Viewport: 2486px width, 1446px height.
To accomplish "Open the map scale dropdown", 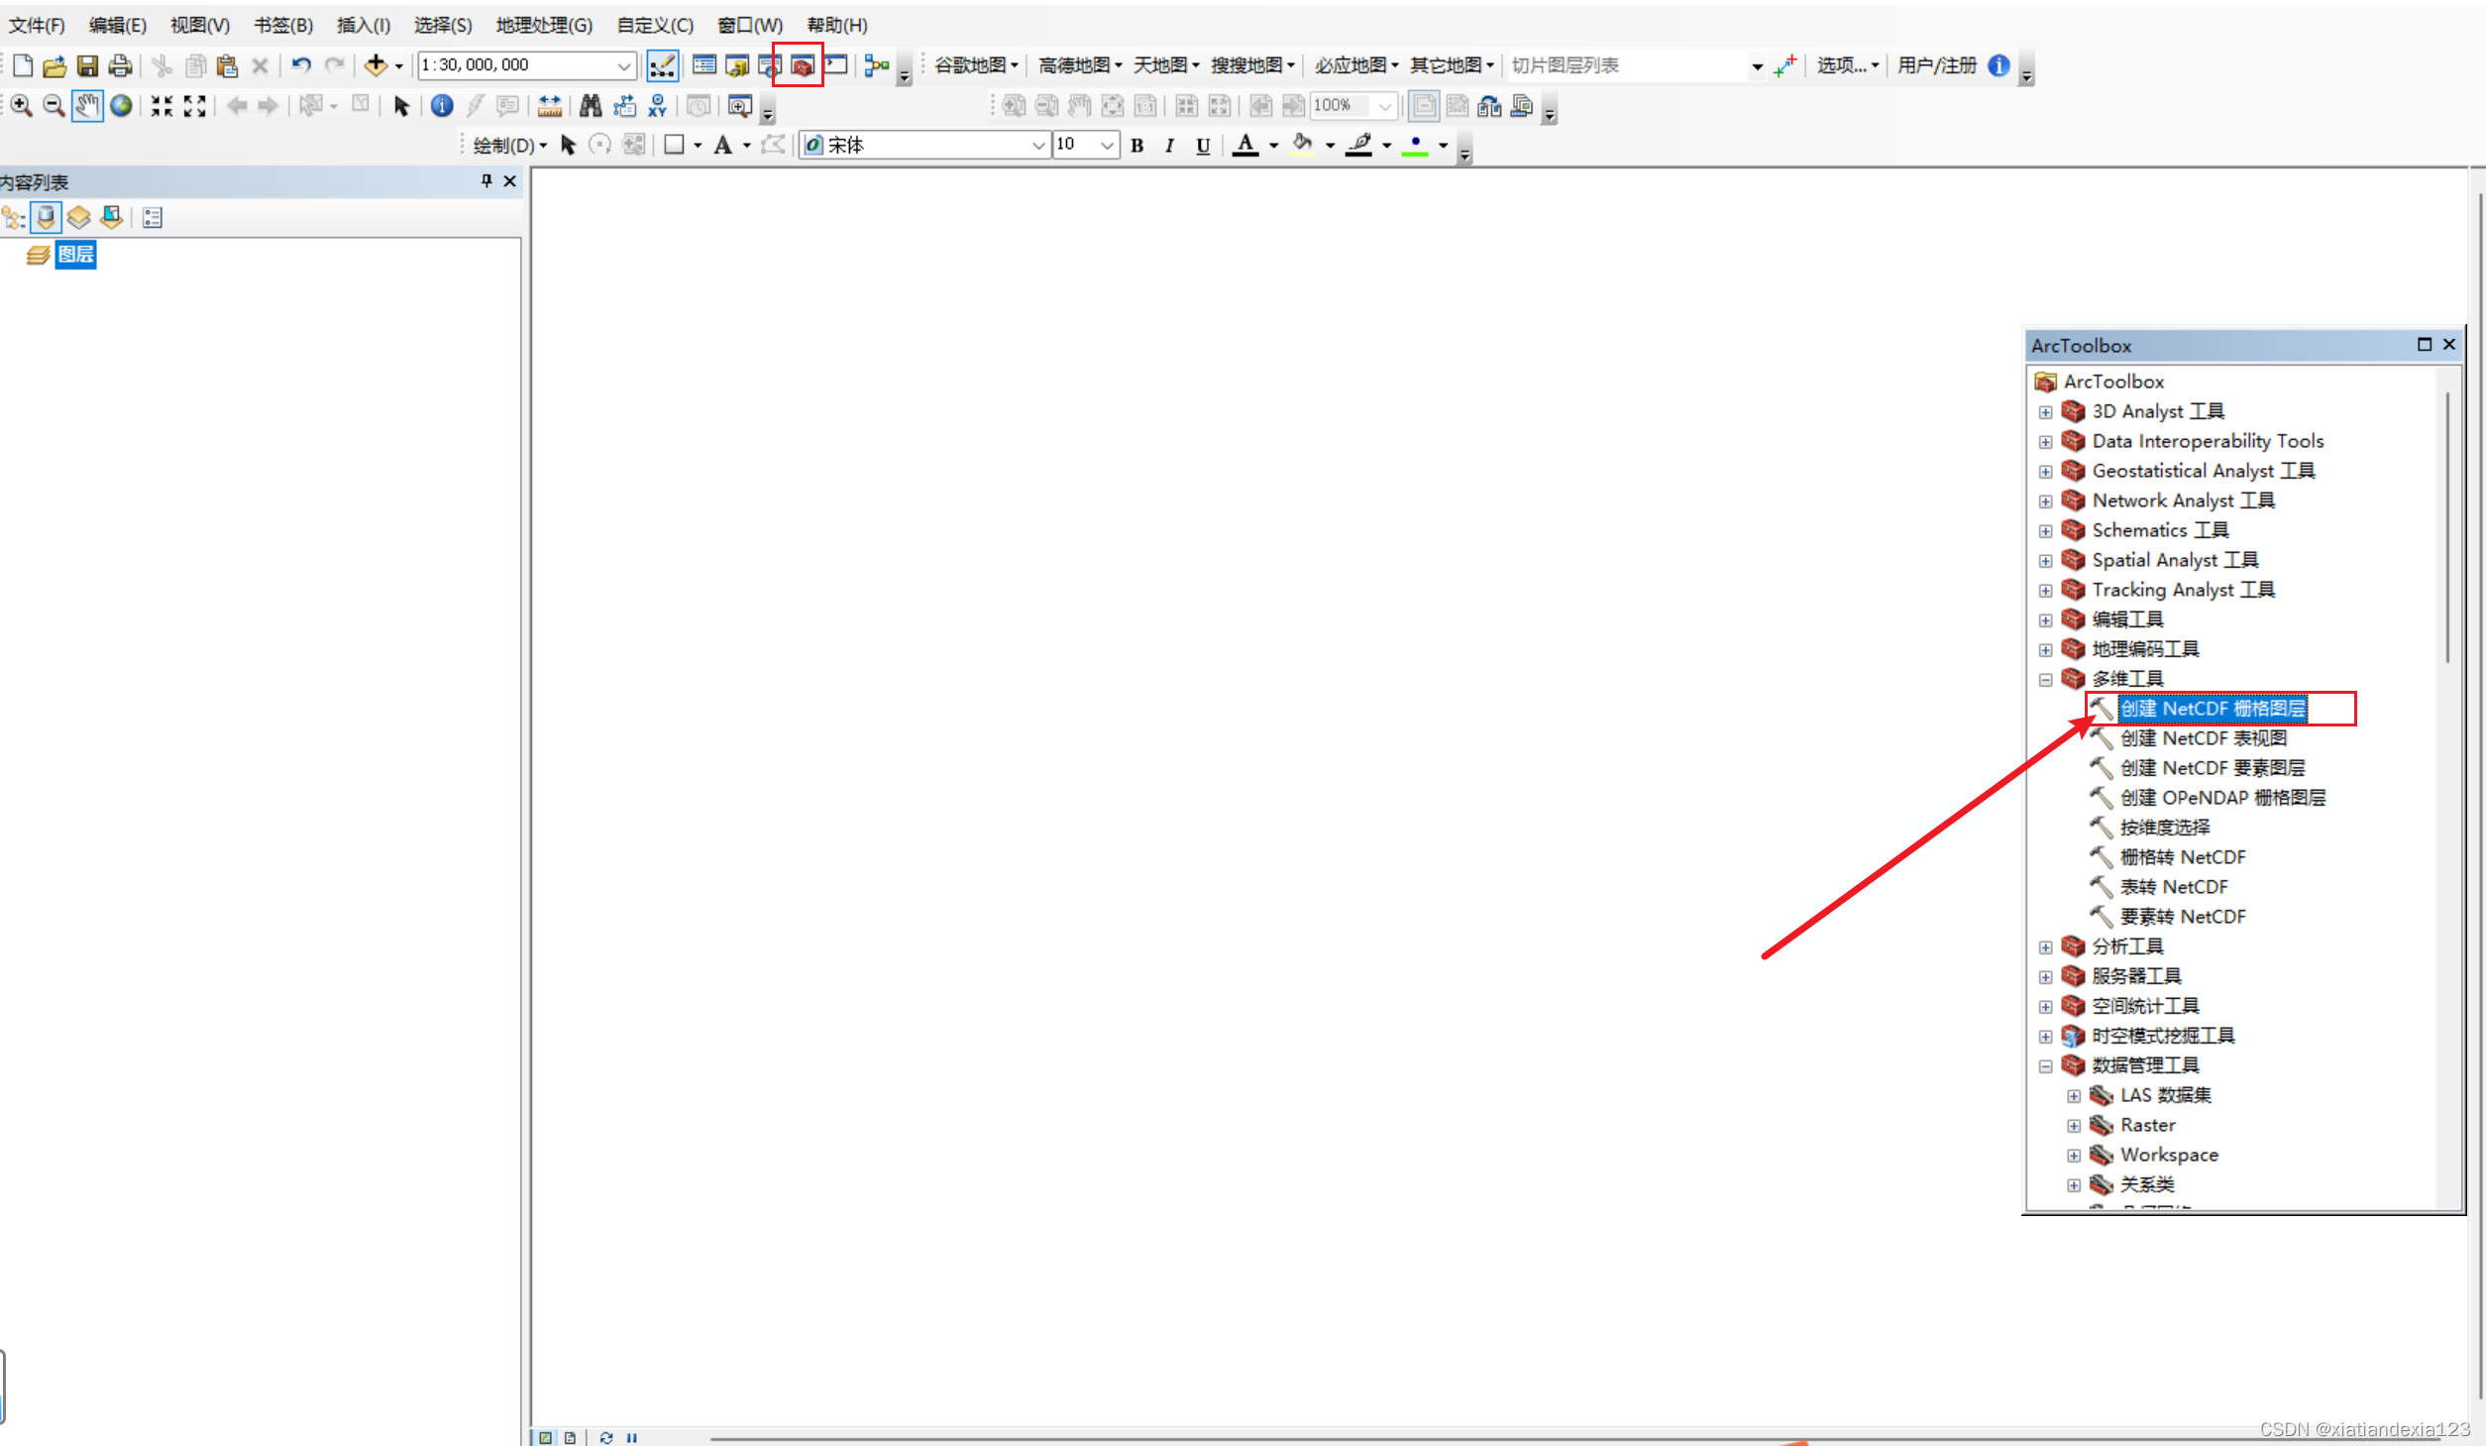I will (624, 65).
